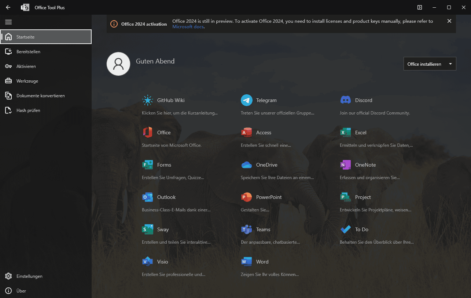Click the Visio app icon

147,262
